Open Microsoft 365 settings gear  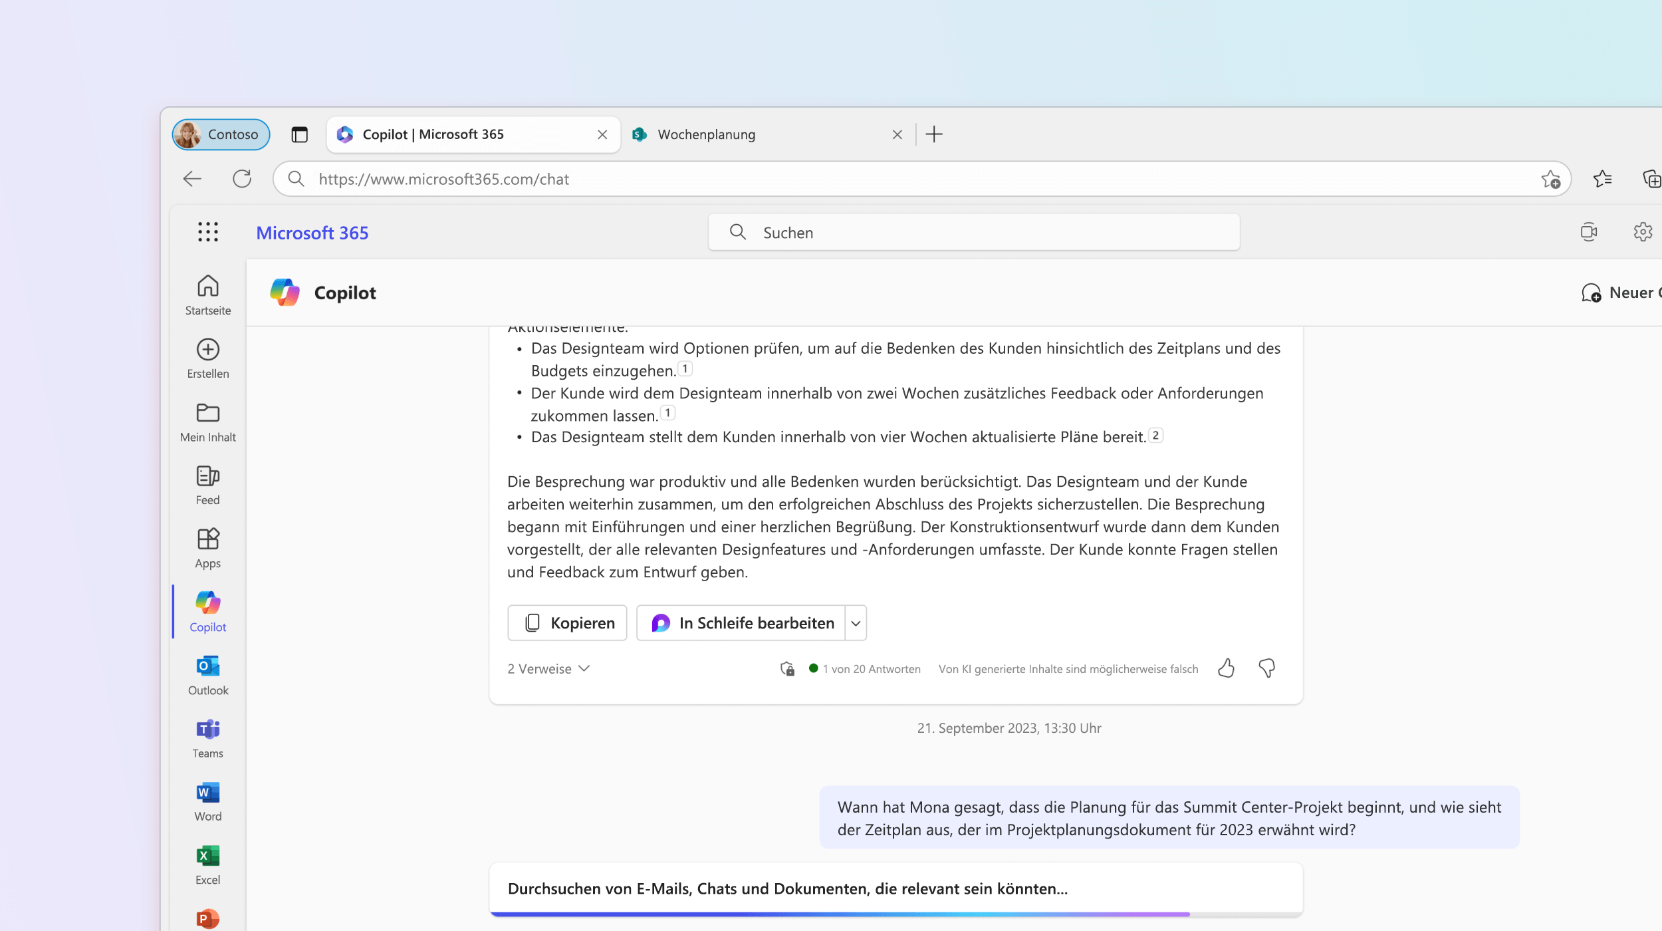coord(1643,232)
